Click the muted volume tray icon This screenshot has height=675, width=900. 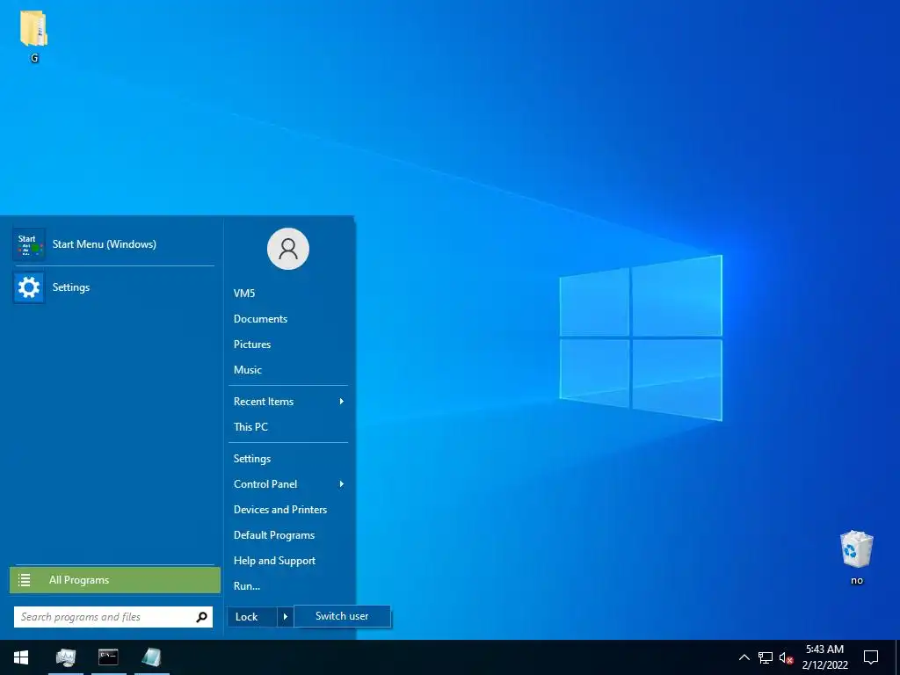click(787, 657)
